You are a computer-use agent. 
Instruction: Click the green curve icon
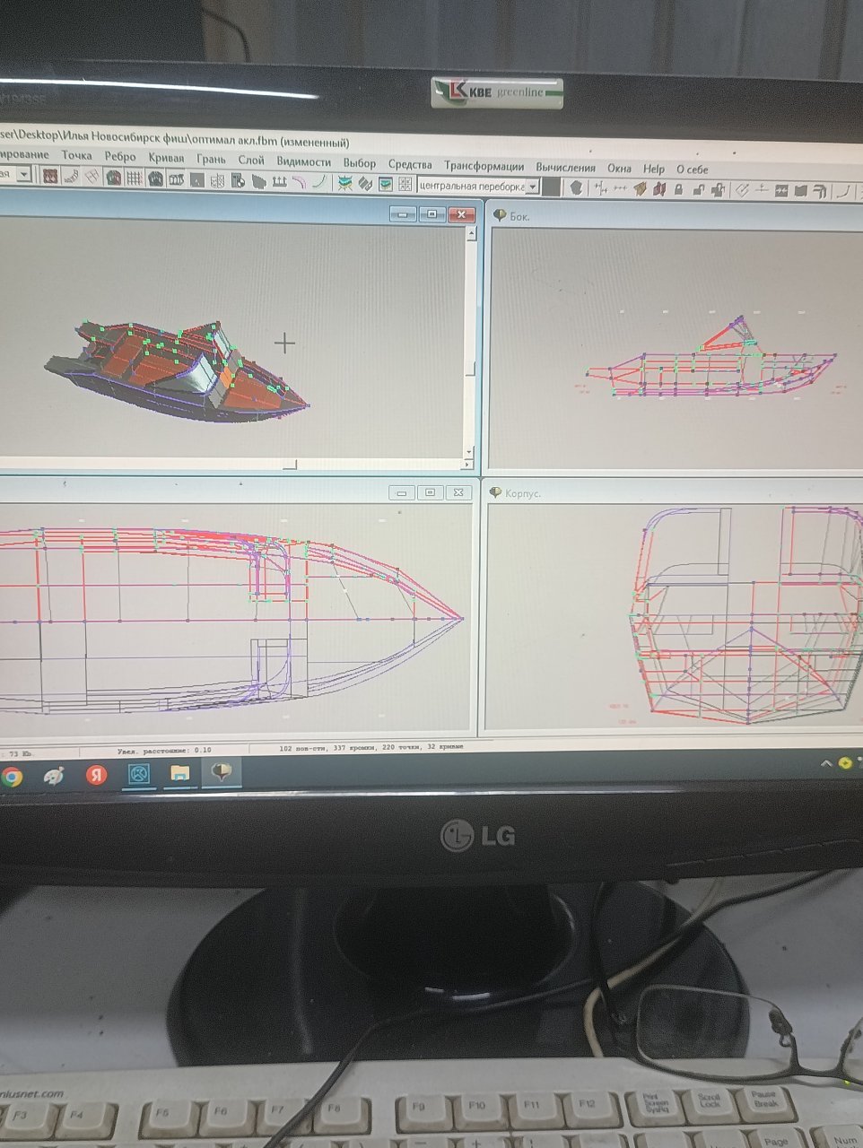[x=318, y=182]
